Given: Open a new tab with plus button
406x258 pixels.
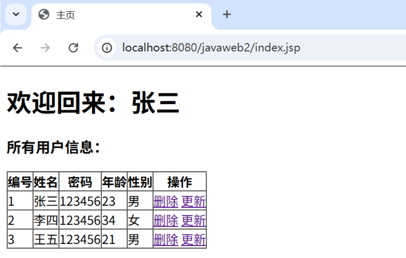Looking at the screenshot, I should [227, 14].
